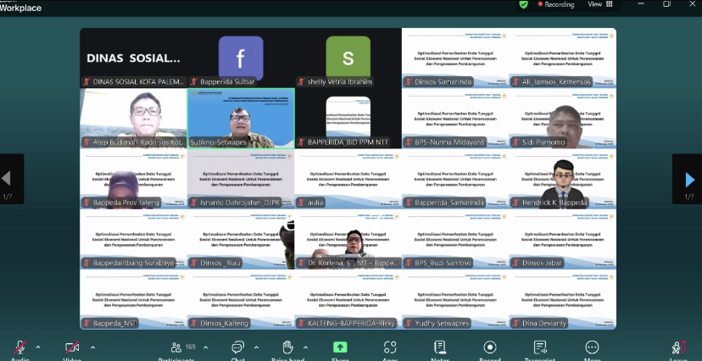
Task: Click the green encryption shield icon
Action: (523, 4)
